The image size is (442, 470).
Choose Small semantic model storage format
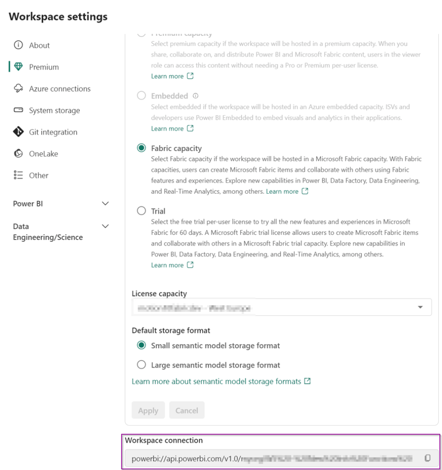[x=141, y=346]
